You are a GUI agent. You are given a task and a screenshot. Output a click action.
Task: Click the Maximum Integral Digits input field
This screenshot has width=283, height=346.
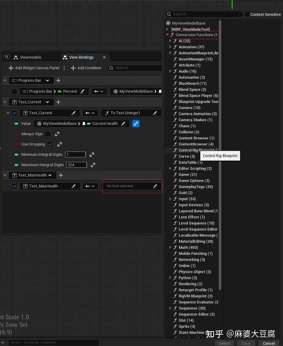tap(77, 165)
